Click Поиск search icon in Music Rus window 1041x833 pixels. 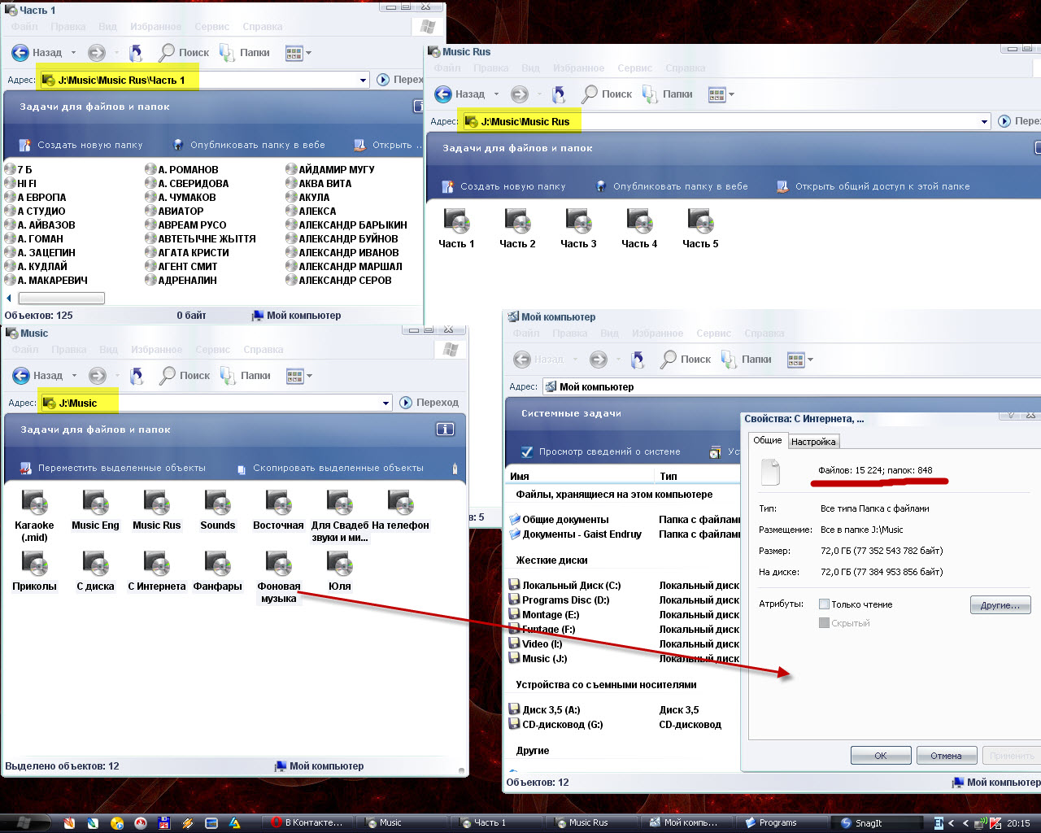point(590,94)
